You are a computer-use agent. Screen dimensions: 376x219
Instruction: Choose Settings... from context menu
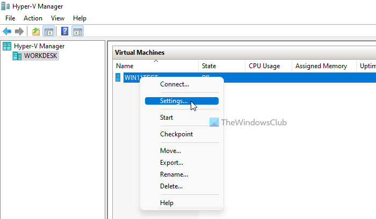pos(182,101)
